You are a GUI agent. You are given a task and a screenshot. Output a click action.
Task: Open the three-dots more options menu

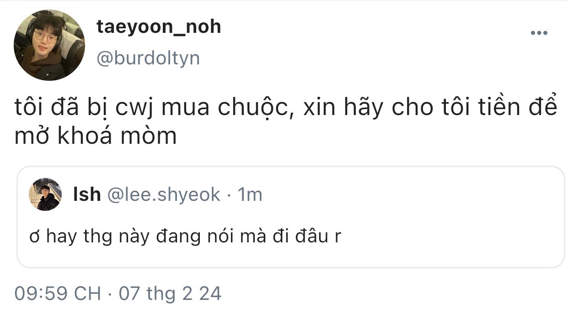coord(539,33)
